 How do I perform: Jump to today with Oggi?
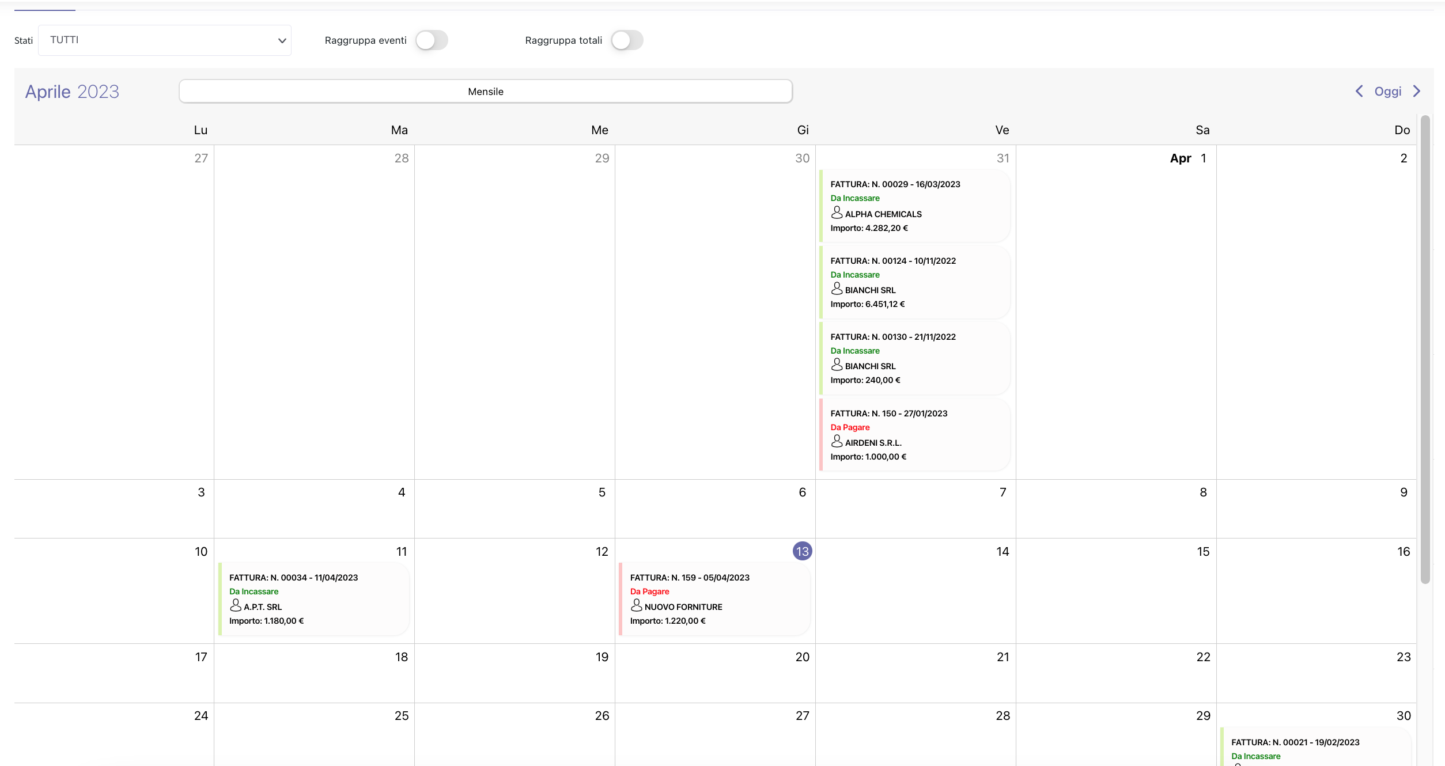tap(1388, 91)
